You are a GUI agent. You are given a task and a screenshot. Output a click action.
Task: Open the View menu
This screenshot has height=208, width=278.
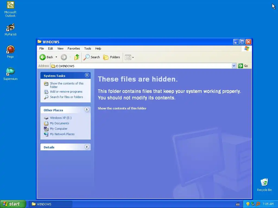click(60, 48)
